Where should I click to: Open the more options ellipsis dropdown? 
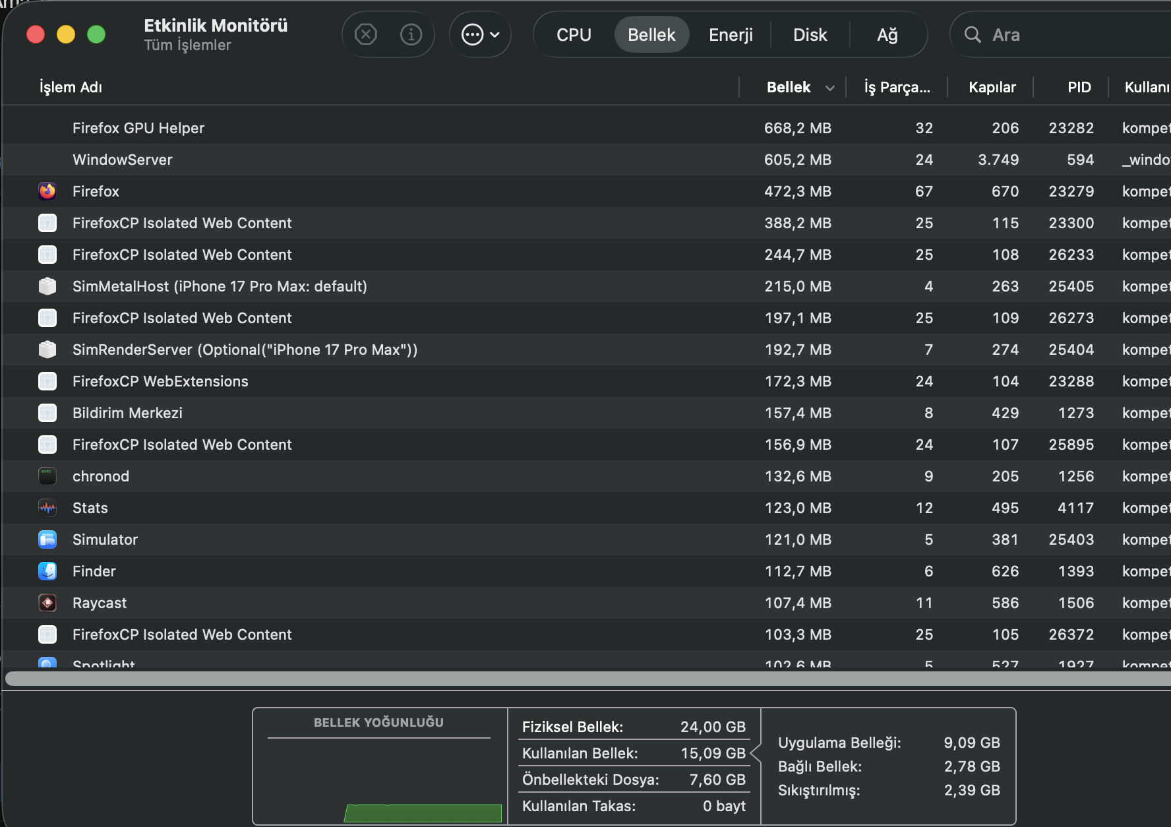(x=480, y=34)
